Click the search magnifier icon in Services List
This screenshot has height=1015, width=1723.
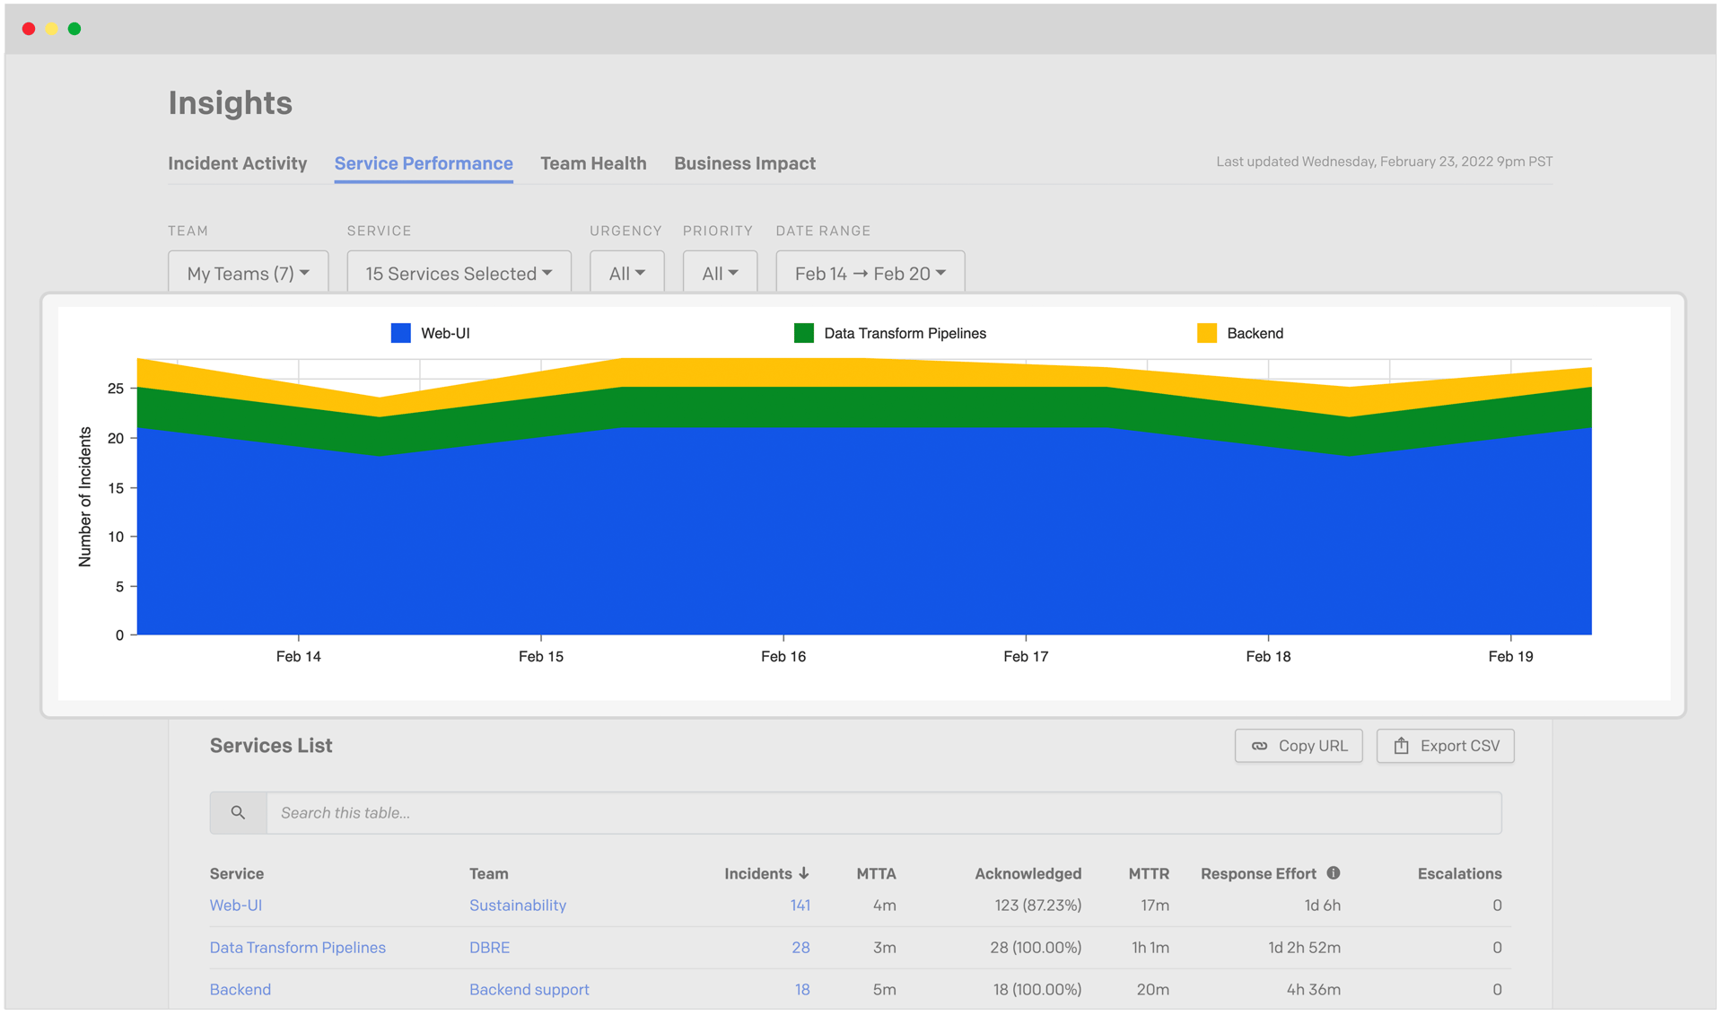coord(238,813)
